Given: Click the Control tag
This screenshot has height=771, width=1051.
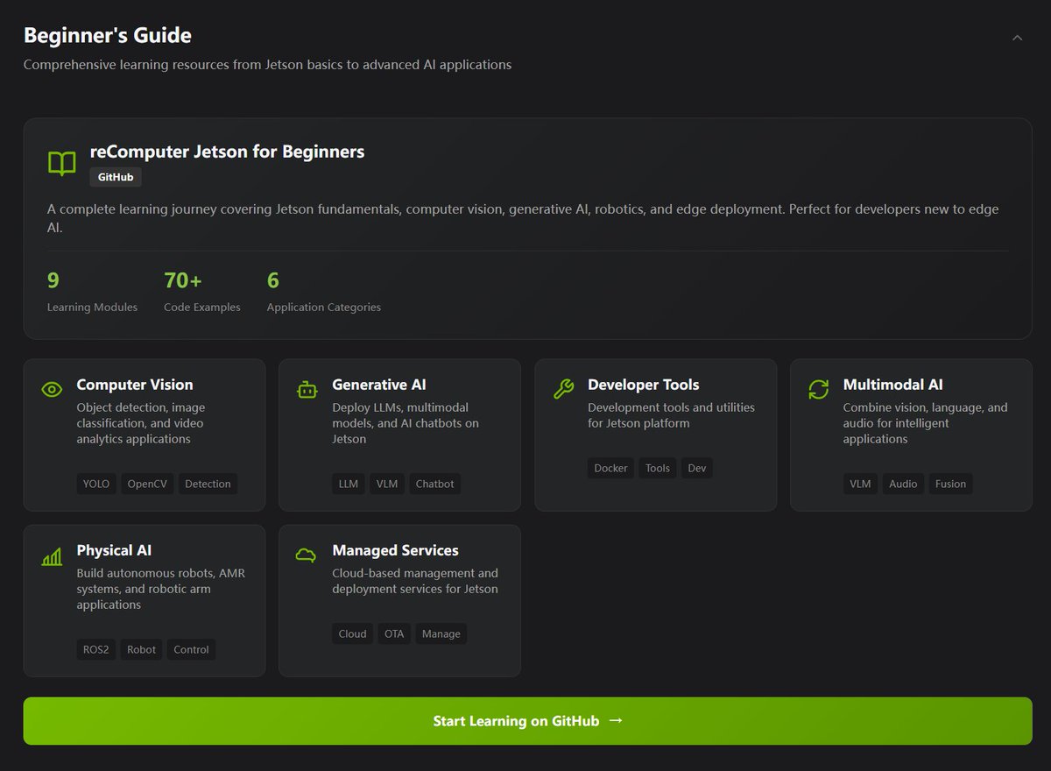Looking at the screenshot, I should (191, 649).
